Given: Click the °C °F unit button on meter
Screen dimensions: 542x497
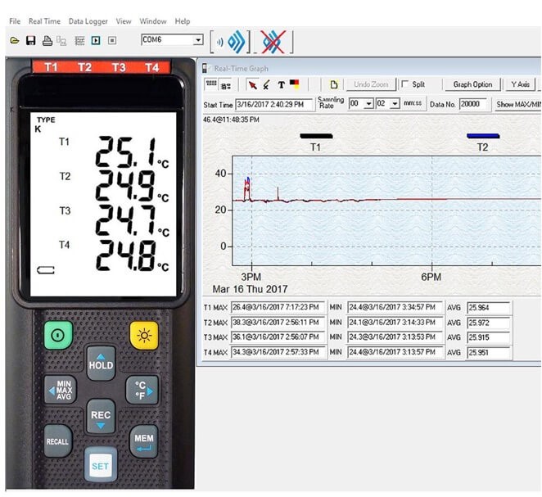Looking at the screenshot, I should pyautogui.click(x=142, y=391).
